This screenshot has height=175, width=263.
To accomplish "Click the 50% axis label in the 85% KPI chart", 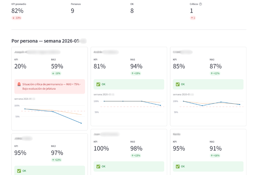I will tap(176, 112).
